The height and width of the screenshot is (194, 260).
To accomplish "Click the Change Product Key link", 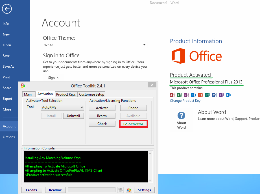I will tap(185, 101).
